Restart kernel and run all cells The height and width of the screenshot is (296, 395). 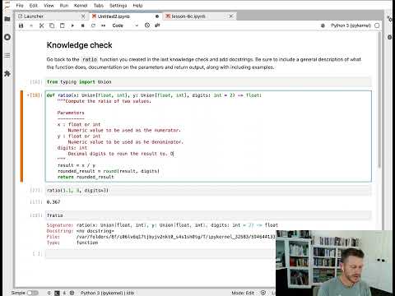(x=104, y=25)
